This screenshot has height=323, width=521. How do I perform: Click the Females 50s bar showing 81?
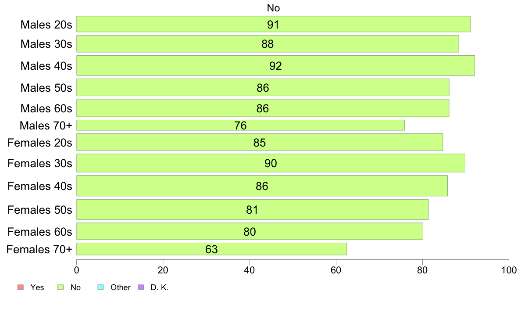tap(252, 210)
